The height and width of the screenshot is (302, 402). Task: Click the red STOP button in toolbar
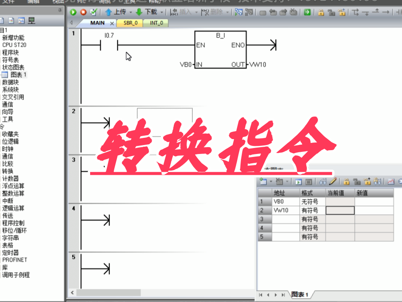coord(83,12)
